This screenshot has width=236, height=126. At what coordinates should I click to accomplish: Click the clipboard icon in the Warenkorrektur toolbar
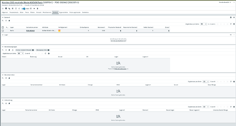(x=9, y=78)
